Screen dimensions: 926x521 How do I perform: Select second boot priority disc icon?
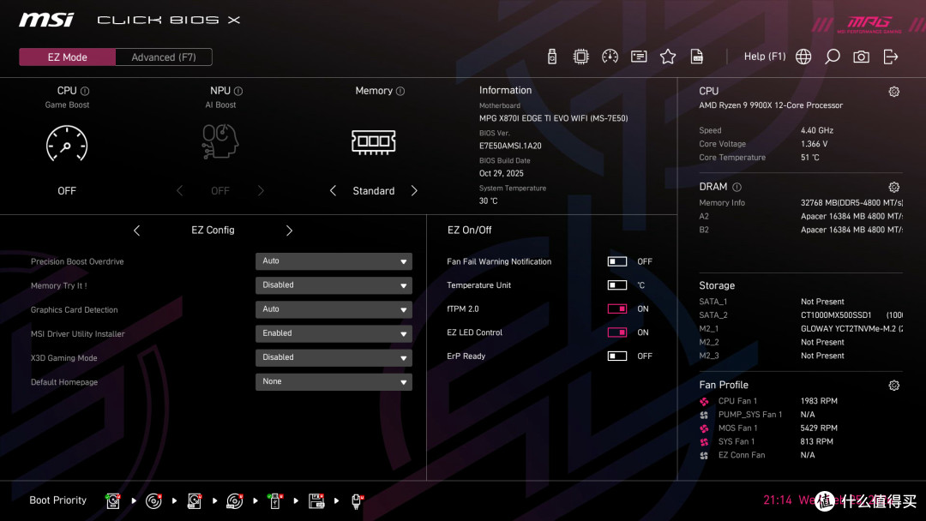[153, 501]
